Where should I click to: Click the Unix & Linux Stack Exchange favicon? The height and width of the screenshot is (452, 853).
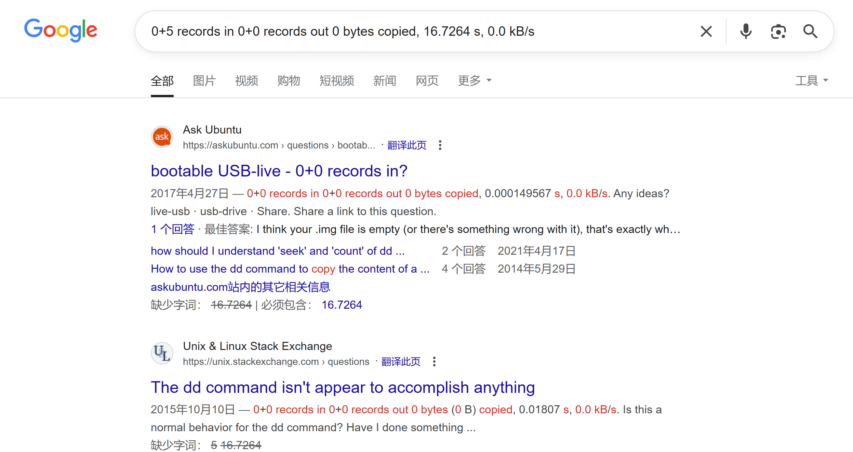(162, 353)
